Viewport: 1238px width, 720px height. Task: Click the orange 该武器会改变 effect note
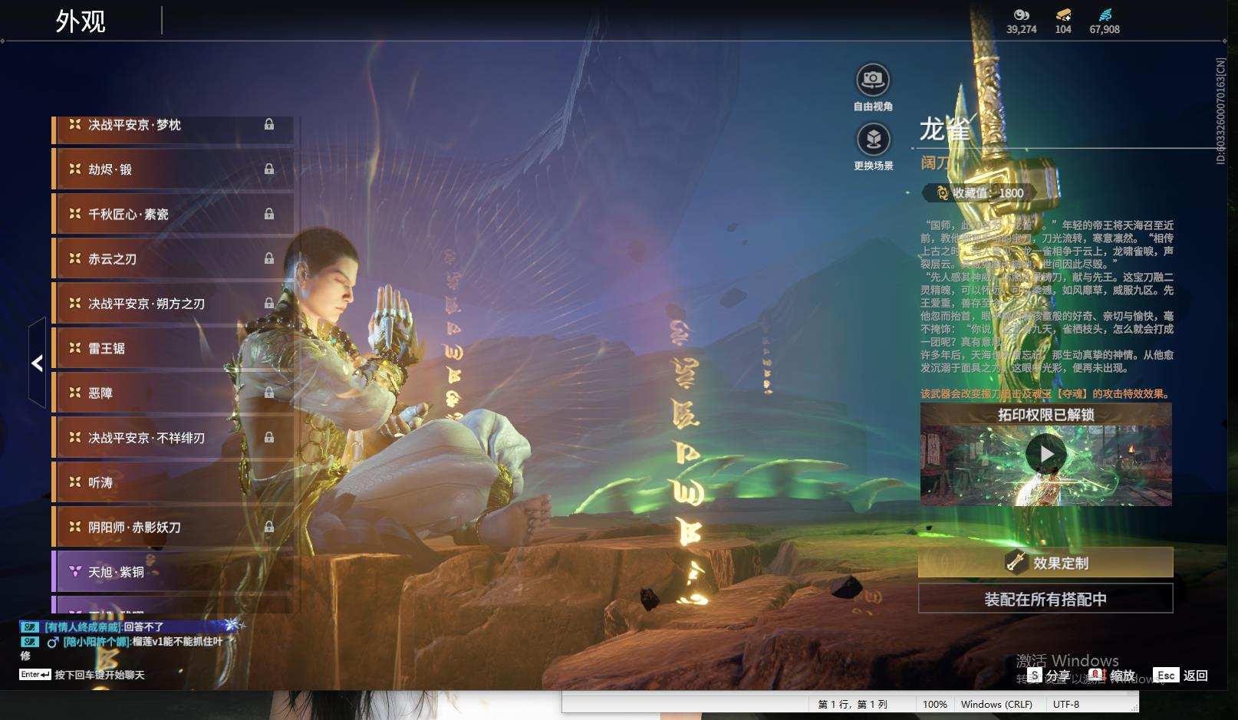coord(1045,393)
